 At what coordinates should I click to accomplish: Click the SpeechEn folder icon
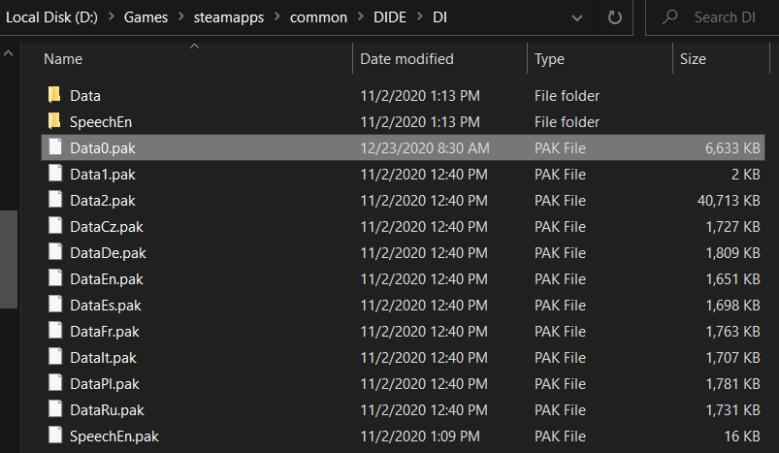(53, 122)
